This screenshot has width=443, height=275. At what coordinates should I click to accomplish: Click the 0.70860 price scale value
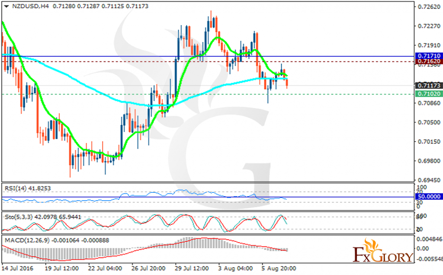coord(429,103)
